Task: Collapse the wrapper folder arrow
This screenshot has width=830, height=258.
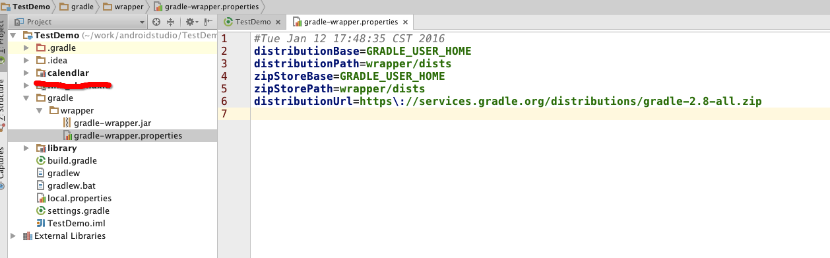Action: tap(39, 110)
